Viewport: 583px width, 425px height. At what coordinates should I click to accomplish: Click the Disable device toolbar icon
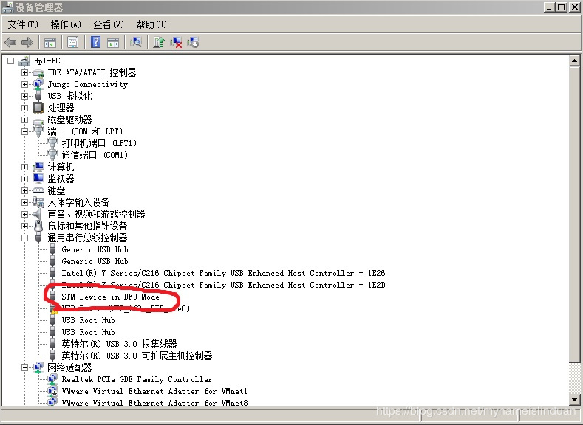coord(193,42)
